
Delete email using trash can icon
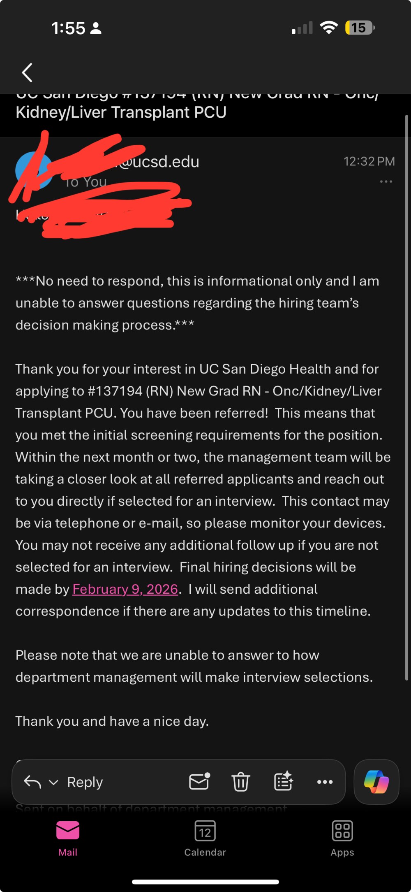click(x=241, y=782)
